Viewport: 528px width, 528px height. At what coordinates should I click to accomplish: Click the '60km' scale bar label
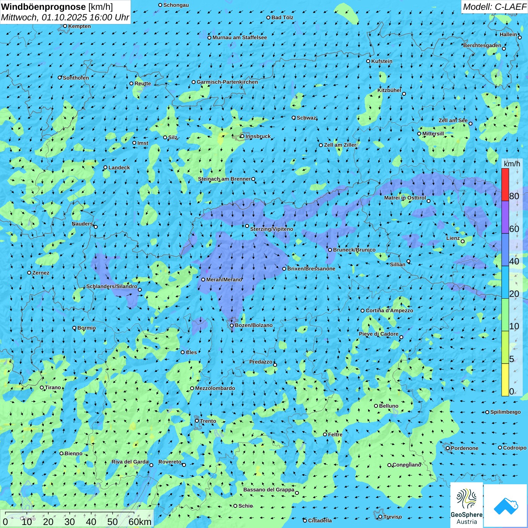(x=140, y=522)
